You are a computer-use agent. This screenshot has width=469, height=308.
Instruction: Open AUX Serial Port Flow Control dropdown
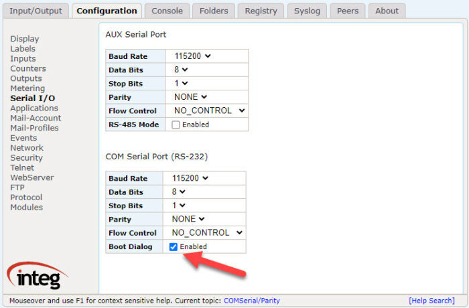pyautogui.click(x=209, y=110)
